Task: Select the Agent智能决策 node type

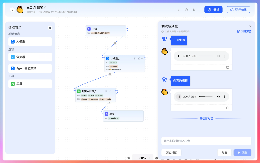Action: click(30, 68)
